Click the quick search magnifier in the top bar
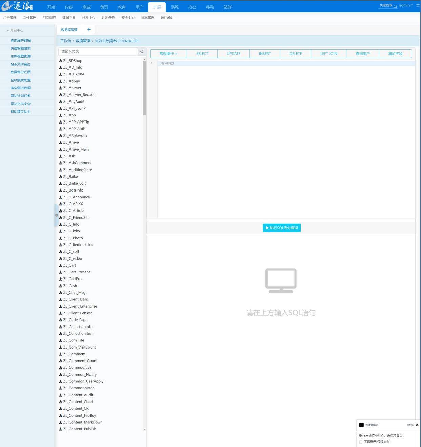The image size is (421, 447). click(x=395, y=6)
